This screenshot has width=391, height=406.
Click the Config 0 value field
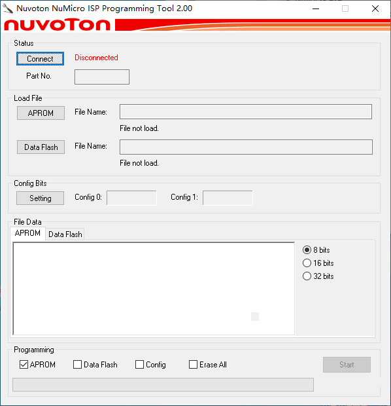(131, 198)
